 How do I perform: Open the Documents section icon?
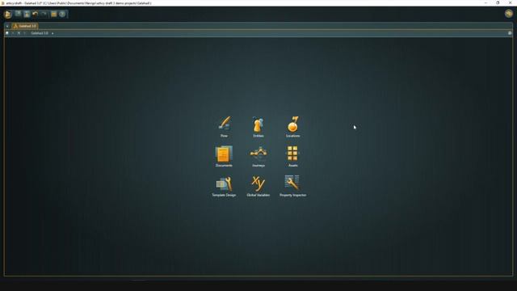(224, 154)
